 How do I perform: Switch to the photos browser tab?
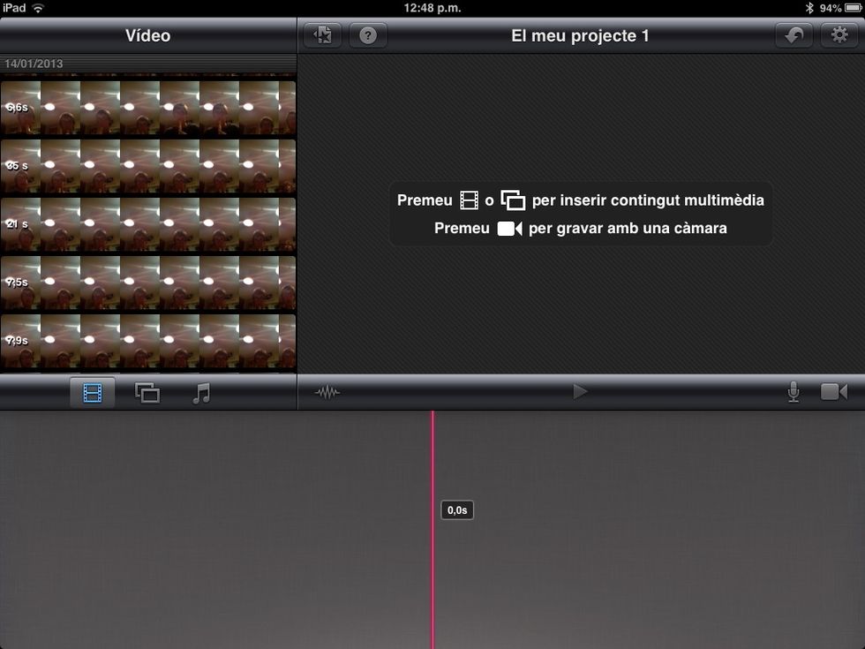(147, 392)
